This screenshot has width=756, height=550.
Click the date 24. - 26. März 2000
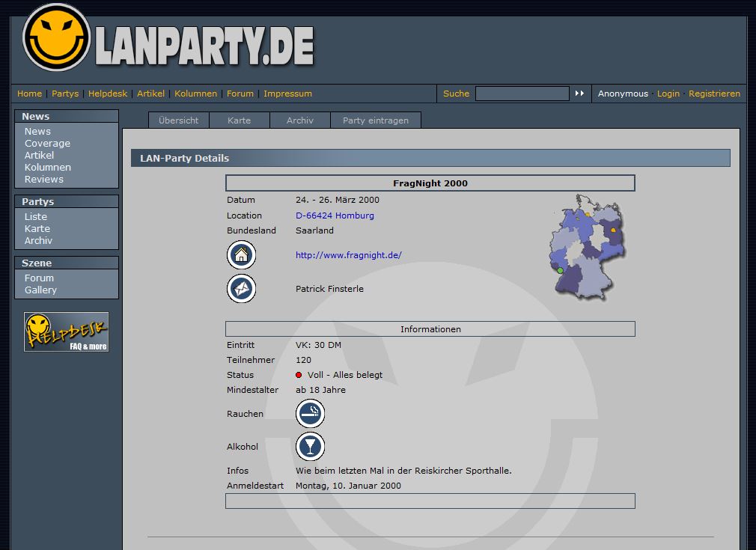[x=338, y=200]
